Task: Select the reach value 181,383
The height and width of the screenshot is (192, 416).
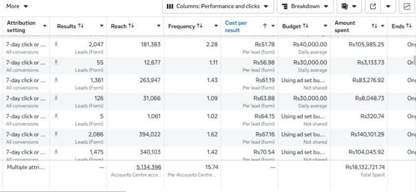Action: (x=151, y=44)
